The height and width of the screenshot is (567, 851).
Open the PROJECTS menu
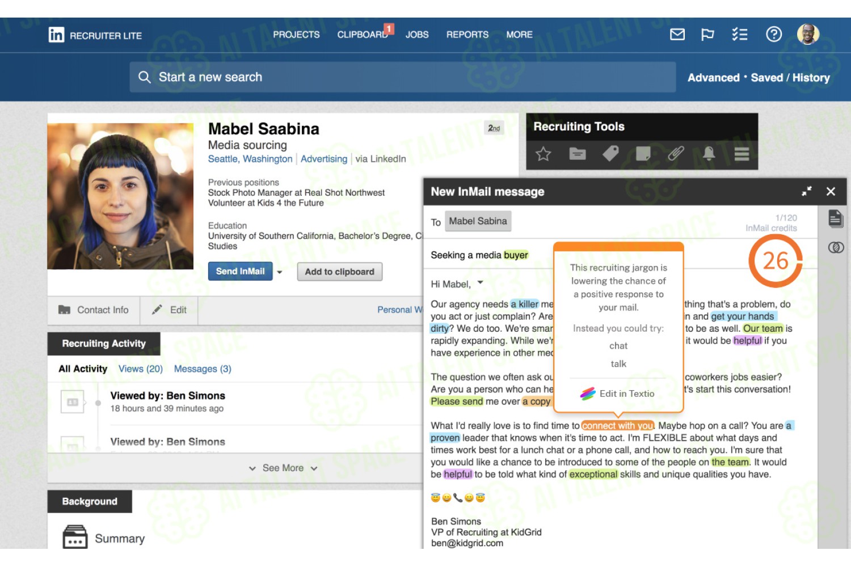pyautogui.click(x=296, y=35)
